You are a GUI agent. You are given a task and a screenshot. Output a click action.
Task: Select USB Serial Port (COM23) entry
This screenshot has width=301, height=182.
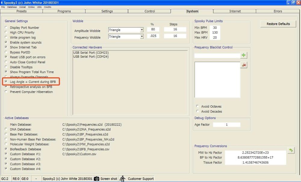click(91, 53)
